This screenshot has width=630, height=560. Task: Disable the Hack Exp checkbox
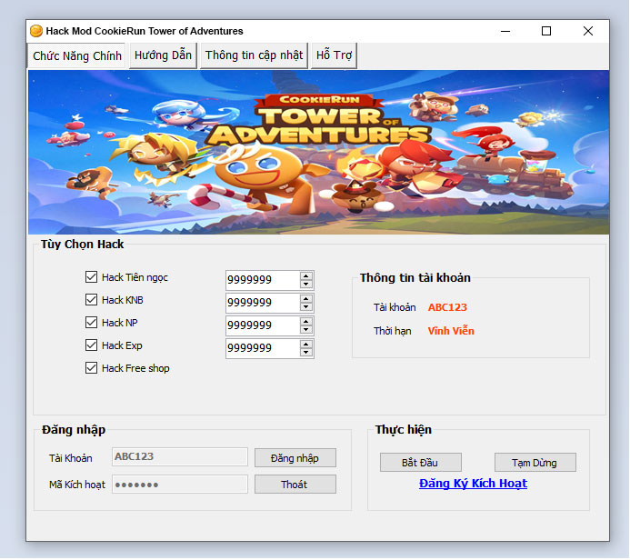tap(91, 345)
